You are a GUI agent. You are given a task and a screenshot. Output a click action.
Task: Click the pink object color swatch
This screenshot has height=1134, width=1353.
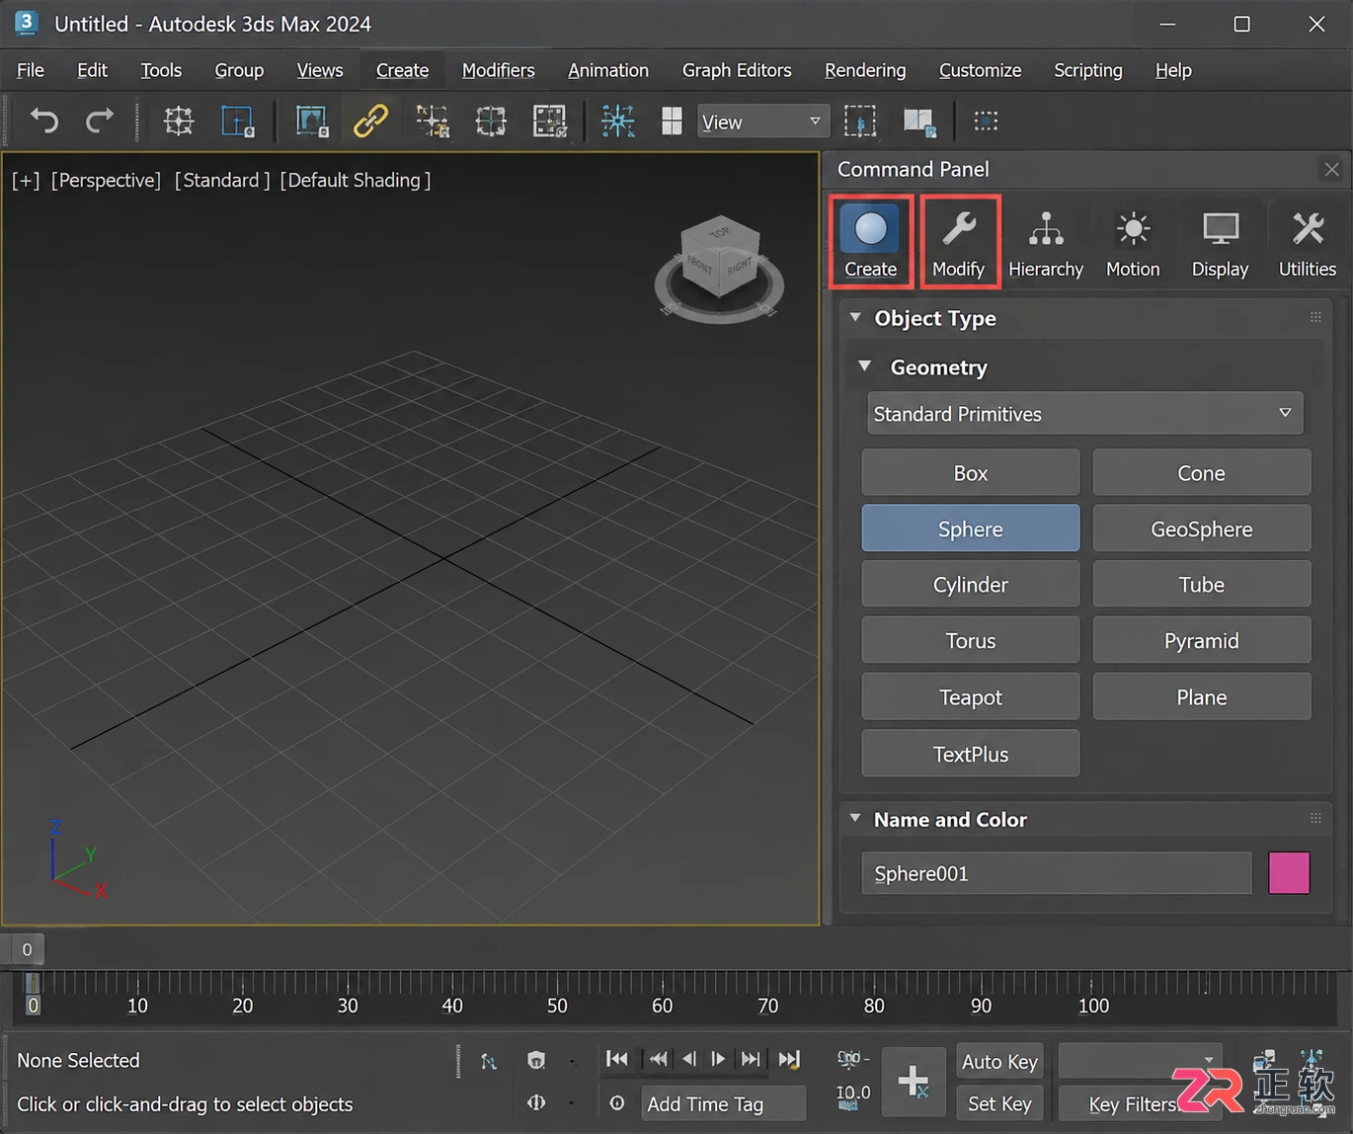(x=1289, y=873)
